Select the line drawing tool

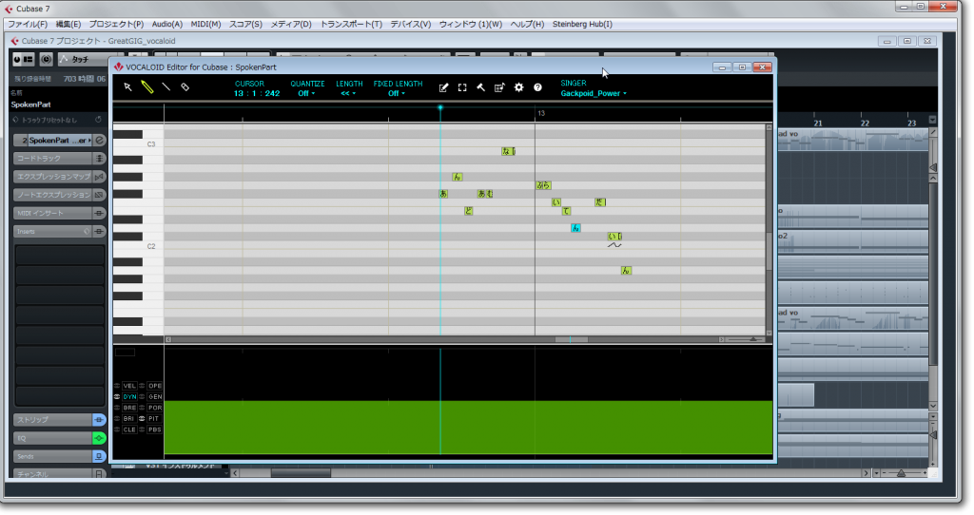[166, 87]
